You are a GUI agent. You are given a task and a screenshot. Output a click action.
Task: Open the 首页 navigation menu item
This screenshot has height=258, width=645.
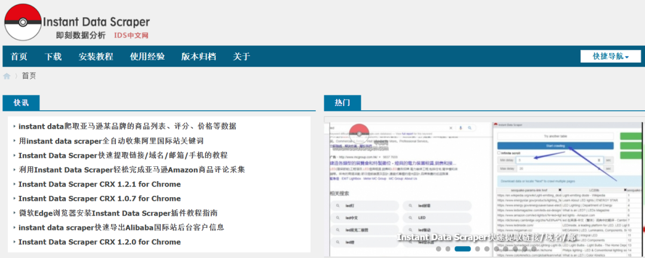(19, 57)
